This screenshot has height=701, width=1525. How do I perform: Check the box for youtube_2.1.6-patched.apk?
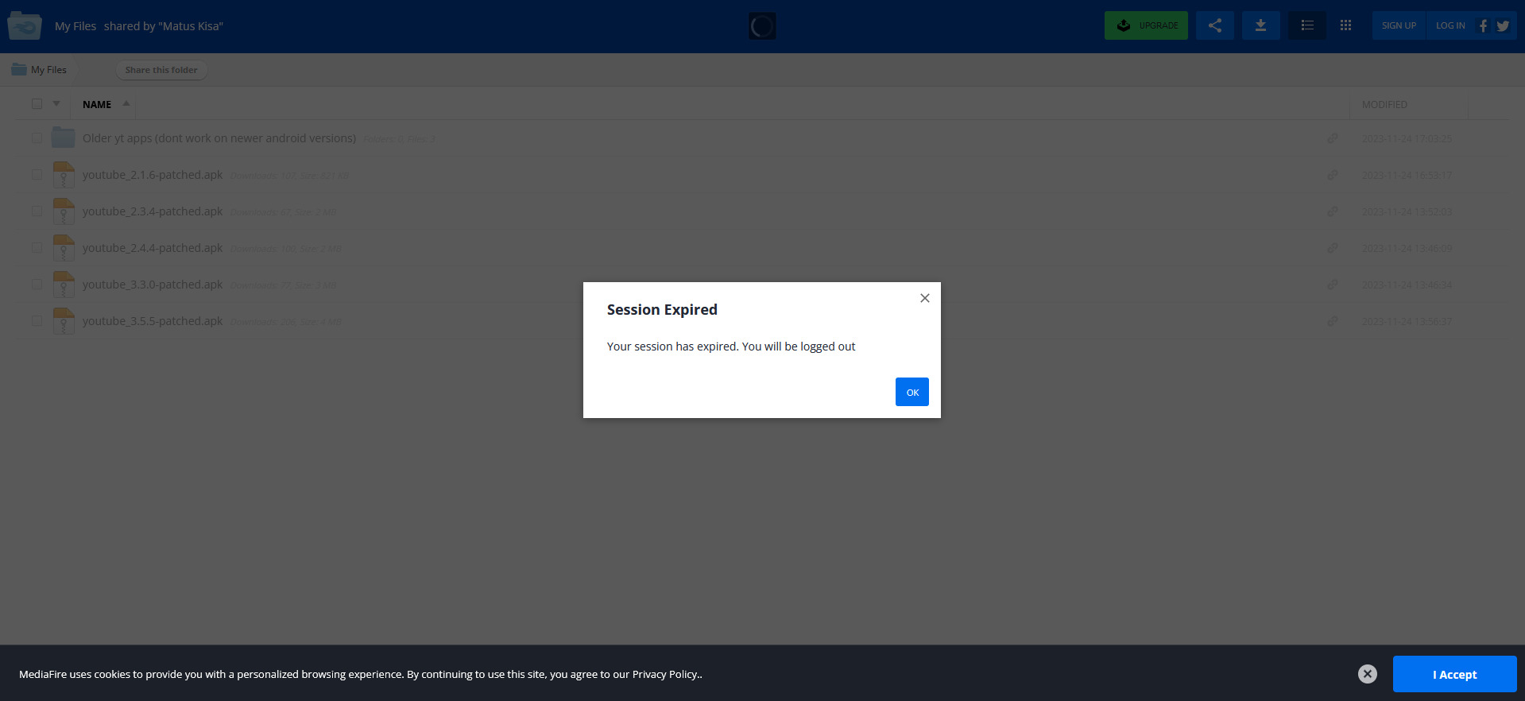(37, 174)
